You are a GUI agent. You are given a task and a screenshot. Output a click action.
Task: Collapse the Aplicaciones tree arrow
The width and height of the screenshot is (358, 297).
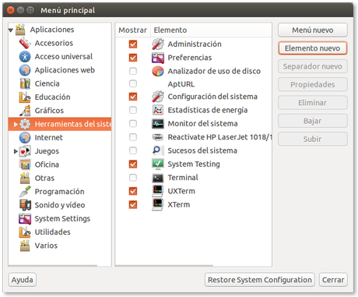pyautogui.click(x=11, y=30)
